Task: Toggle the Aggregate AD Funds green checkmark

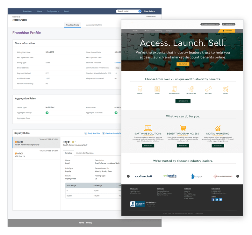Action: click(x=116, y=113)
